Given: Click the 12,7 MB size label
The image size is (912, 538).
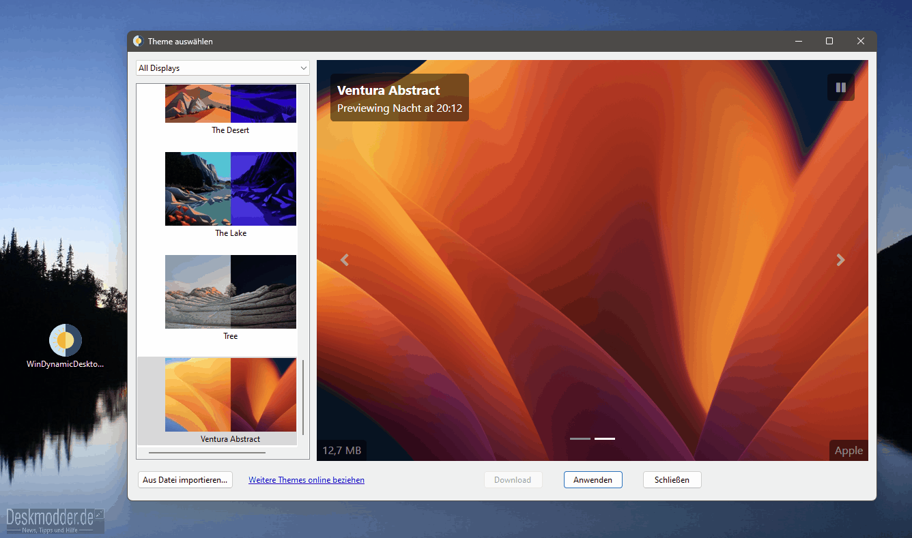Looking at the screenshot, I should pos(342,451).
